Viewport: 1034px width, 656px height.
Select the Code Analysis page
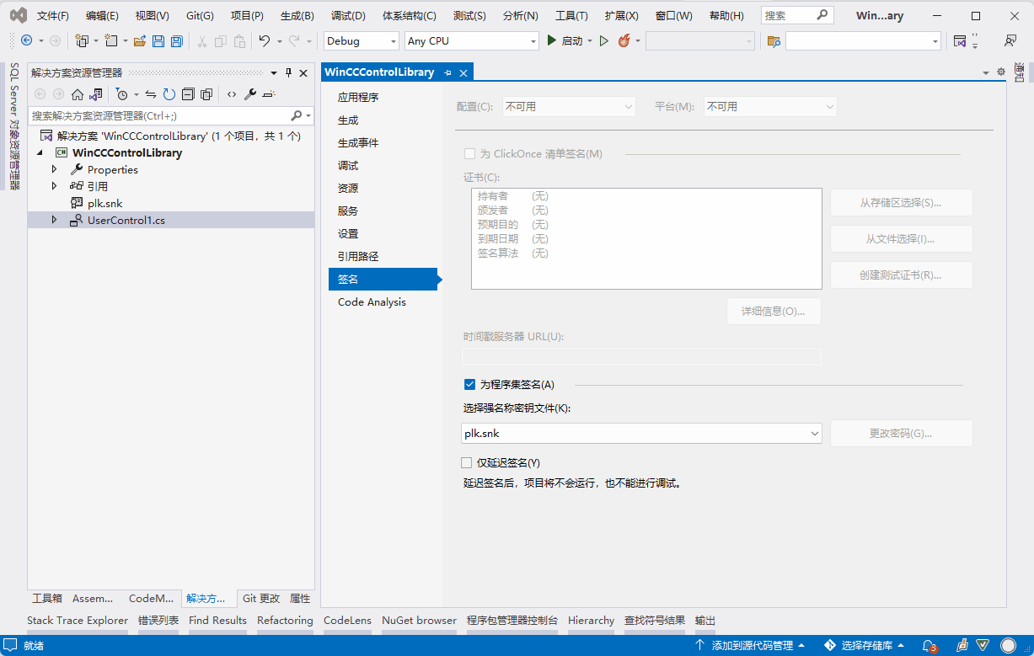(x=384, y=301)
